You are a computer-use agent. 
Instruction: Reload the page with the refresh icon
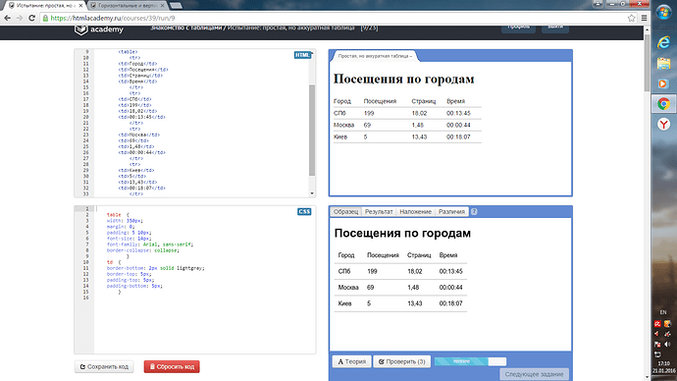[x=31, y=18]
